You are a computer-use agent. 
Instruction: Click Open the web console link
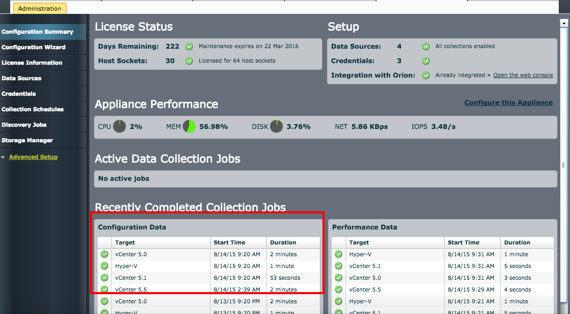523,75
